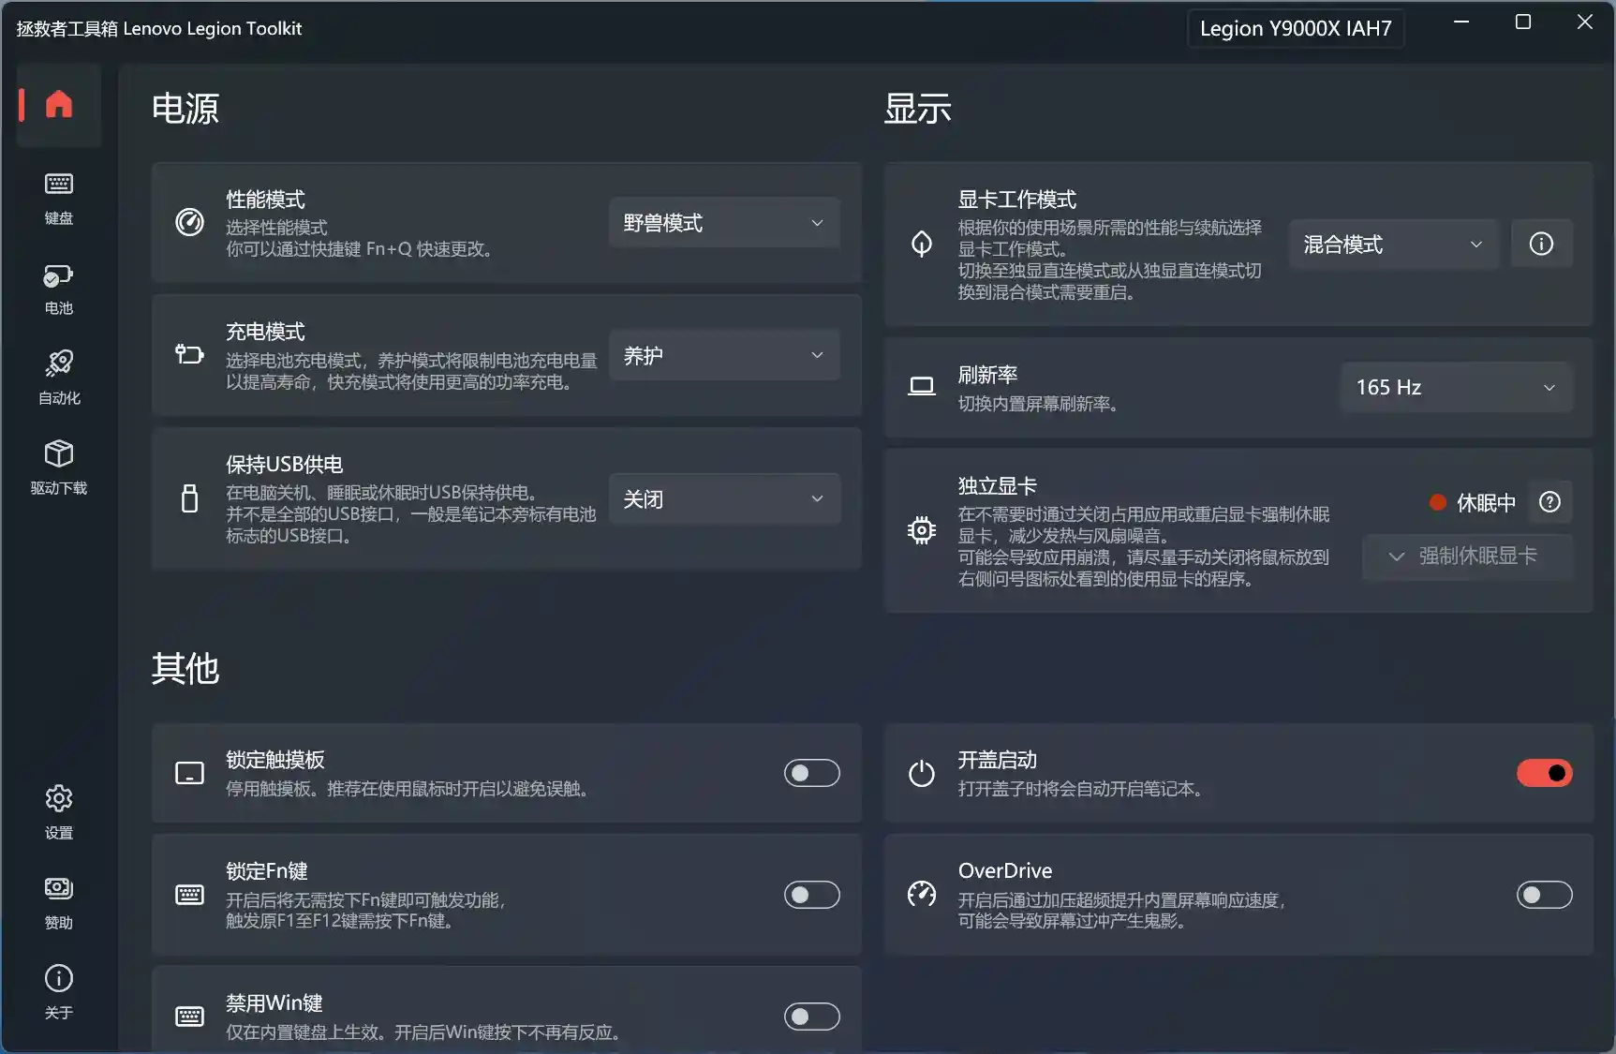Open the 显卡工作模式 dropdown showing 混合模式
The height and width of the screenshot is (1054, 1616).
[x=1394, y=245]
